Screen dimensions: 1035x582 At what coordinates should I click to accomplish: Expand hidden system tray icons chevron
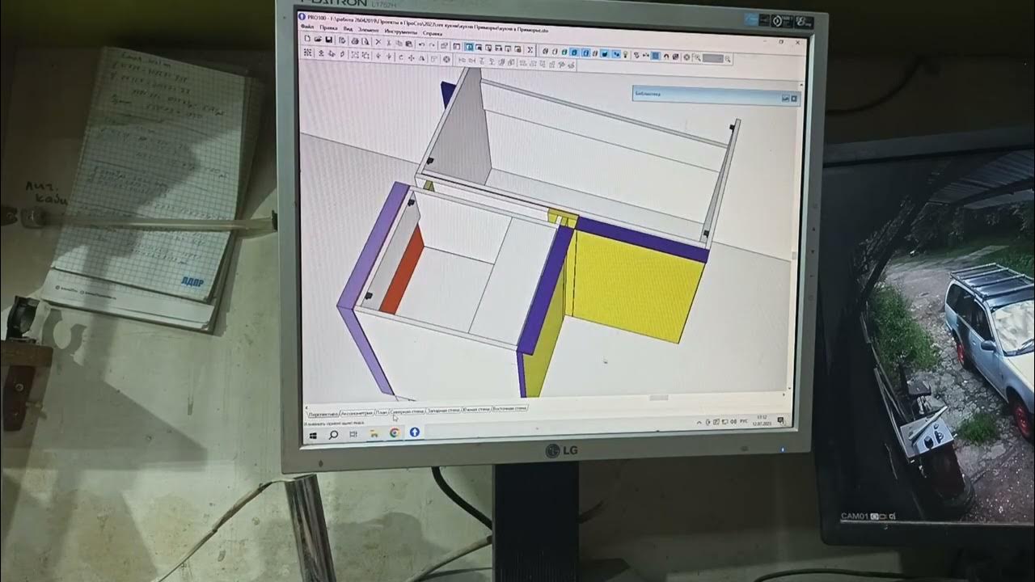tap(699, 422)
